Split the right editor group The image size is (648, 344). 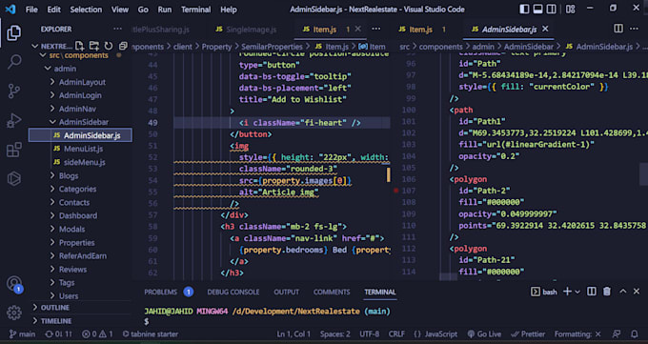tap(618, 29)
